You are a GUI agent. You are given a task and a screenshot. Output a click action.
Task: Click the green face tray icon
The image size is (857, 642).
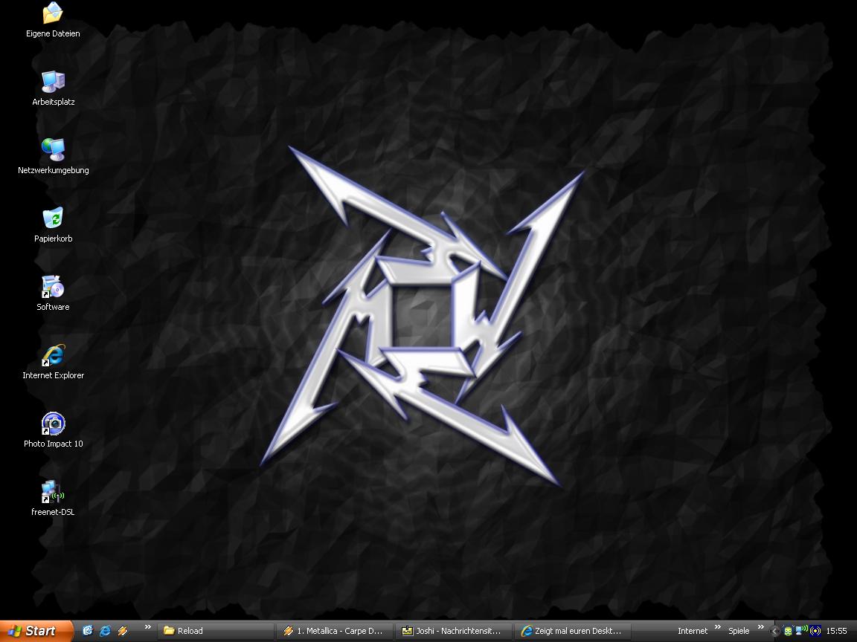[788, 631]
